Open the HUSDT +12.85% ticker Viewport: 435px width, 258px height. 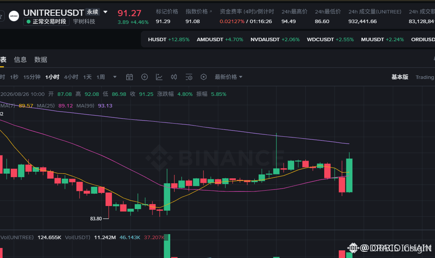pos(169,40)
